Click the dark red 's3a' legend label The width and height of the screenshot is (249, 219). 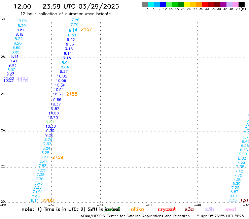(189, 209)
